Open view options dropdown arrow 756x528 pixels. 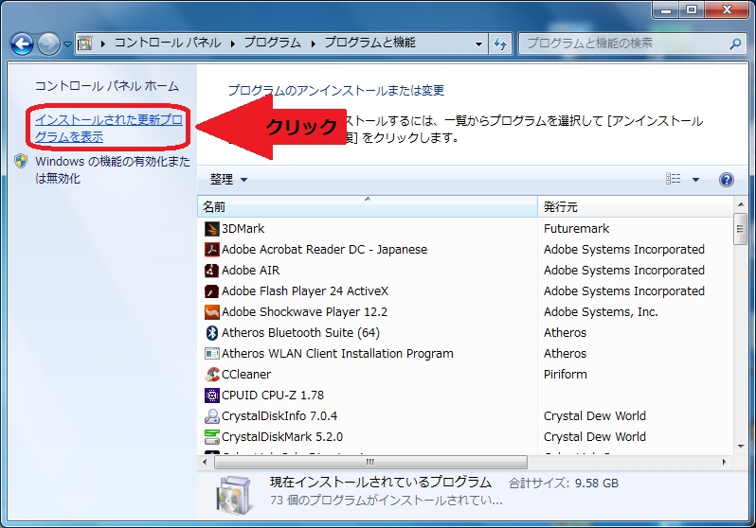[x=695, y=180]
